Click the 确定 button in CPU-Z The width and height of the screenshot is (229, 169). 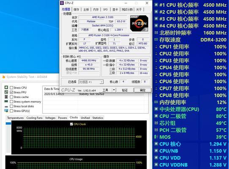[x=142, y=90]
